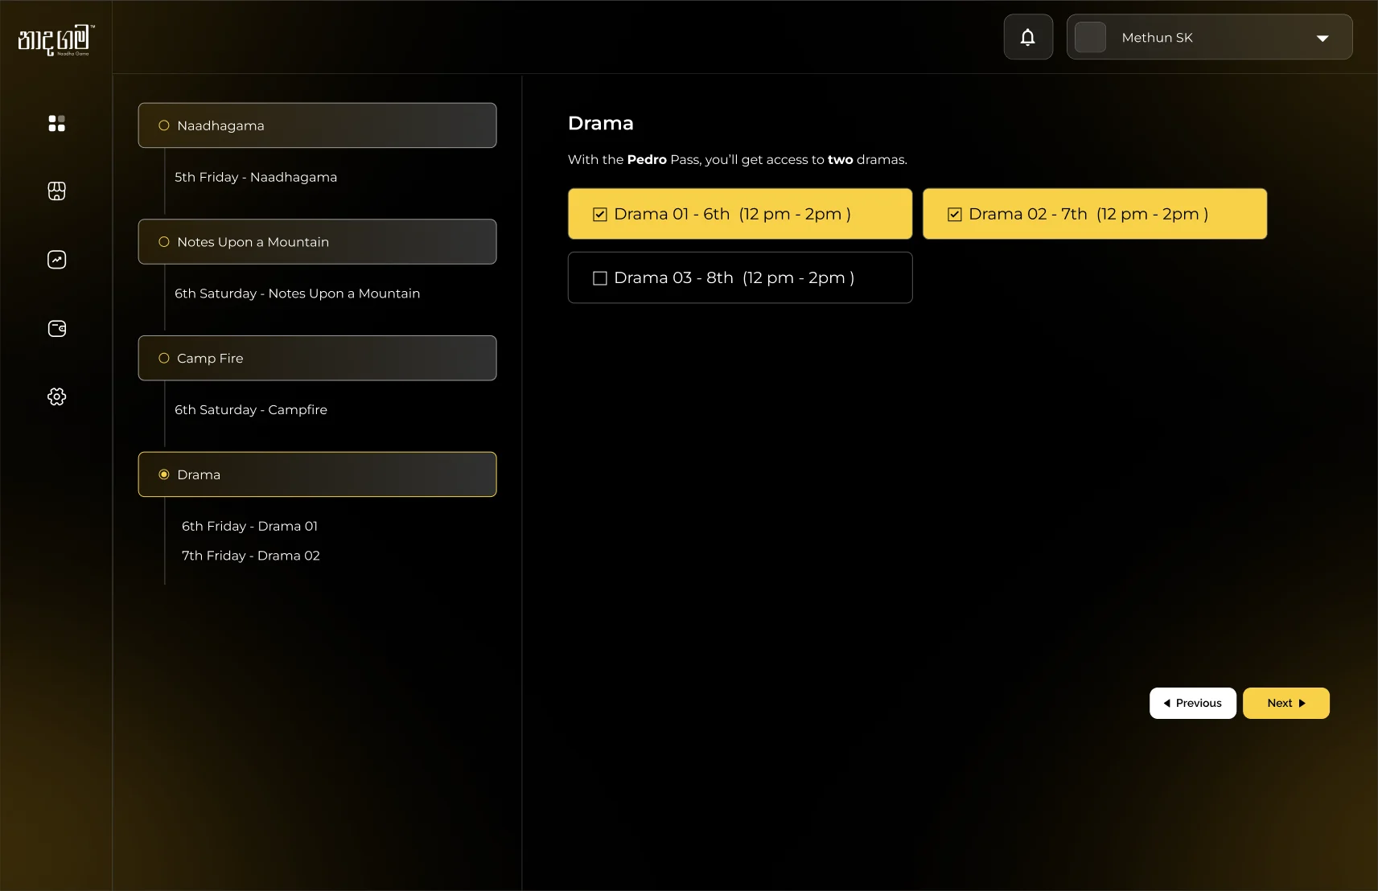Click the Pedro Pass description text
1378x891 pixels.
tap(738, 159)
